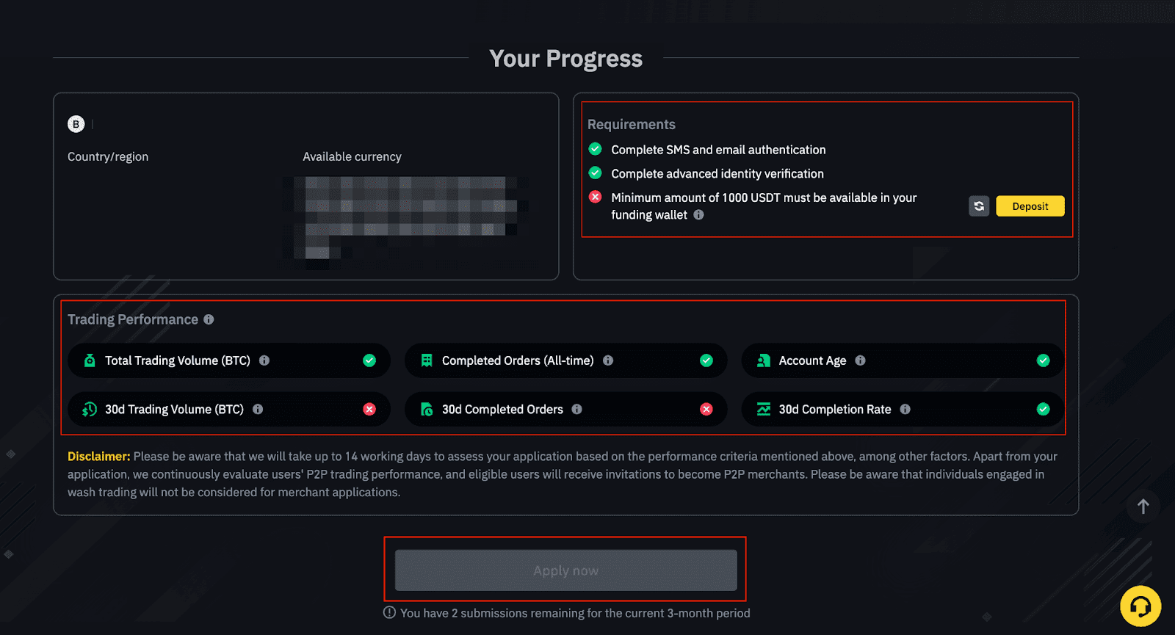
Task: Click the Account Age user icon
Action: click(x=764, y=360)
